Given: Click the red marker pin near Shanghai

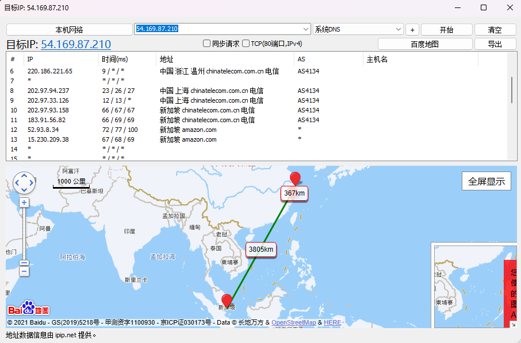Looking at the screenshot, I should [296, 178].
